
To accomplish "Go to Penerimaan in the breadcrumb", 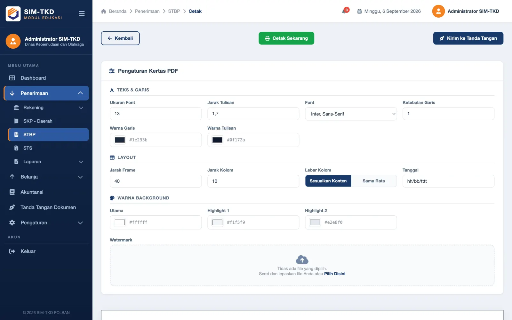I will point(147,11).
